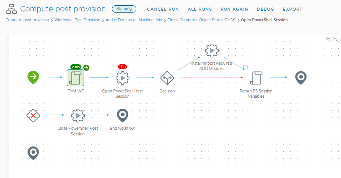Click the Close PowerShell Host Session label
The height and width of the screenshot is (178, 341).
coord(78,131)
